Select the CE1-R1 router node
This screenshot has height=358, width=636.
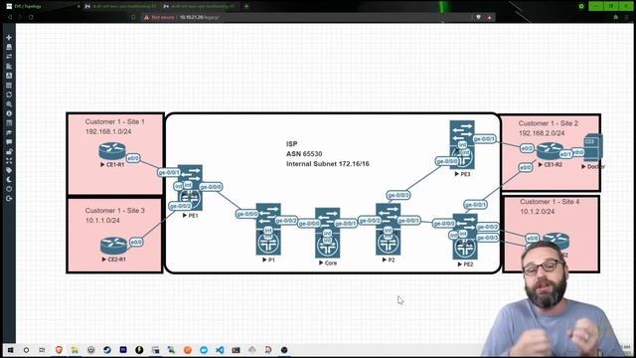point(112,150)
